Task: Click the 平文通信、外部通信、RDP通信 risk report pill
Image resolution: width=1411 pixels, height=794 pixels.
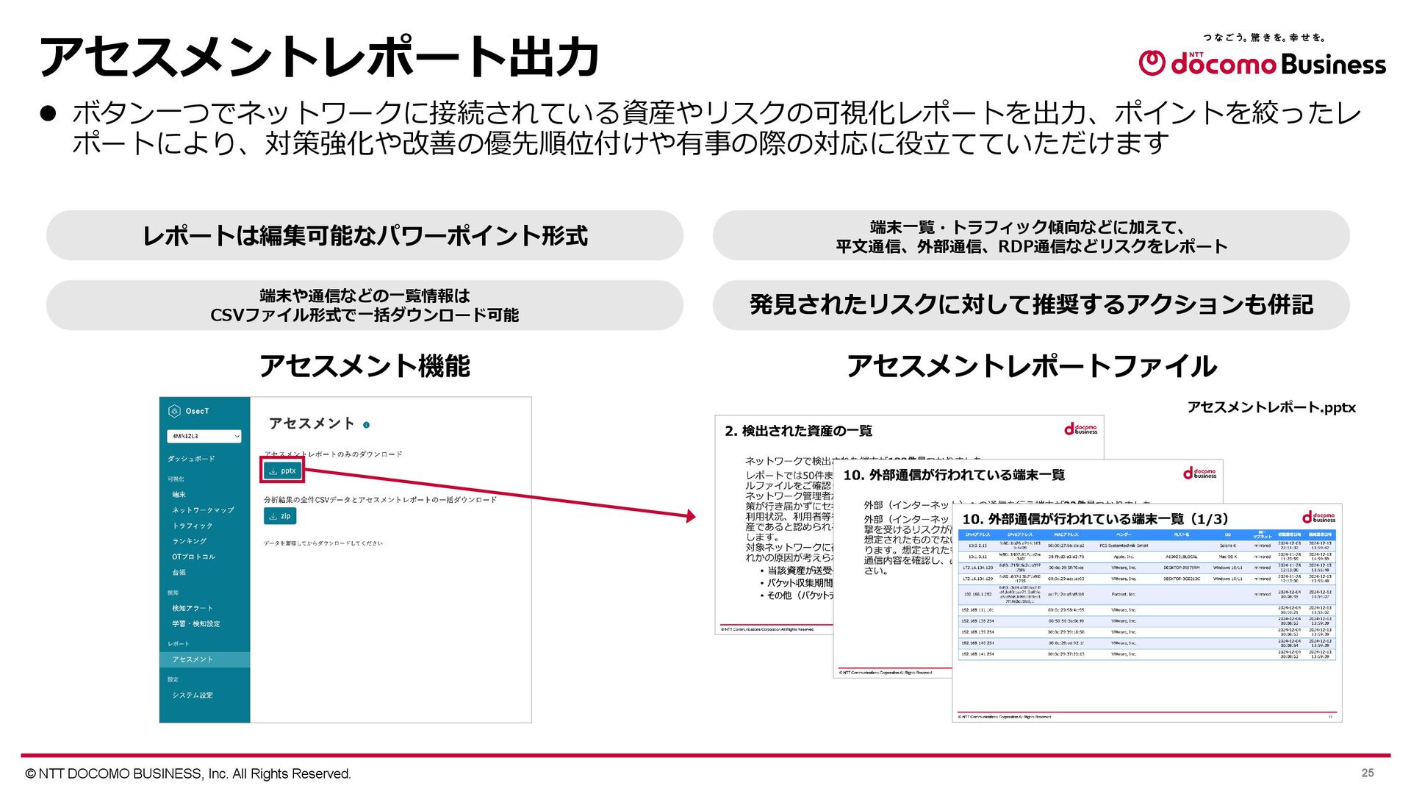Action: [1031, 236]
